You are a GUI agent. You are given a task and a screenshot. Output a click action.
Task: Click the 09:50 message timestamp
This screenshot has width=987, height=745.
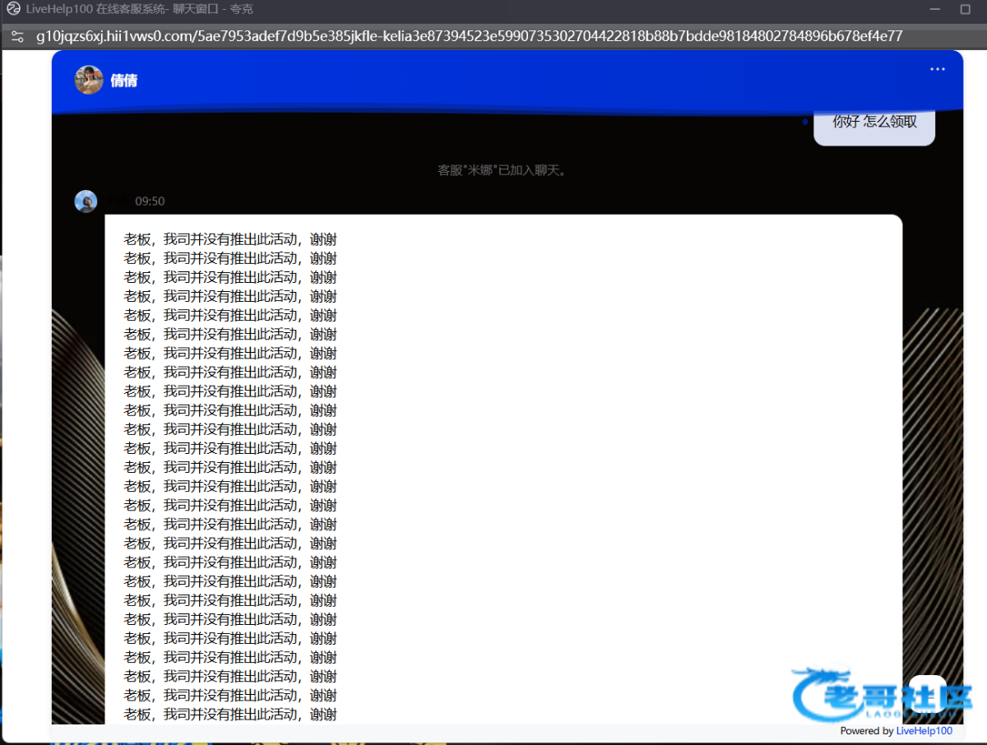click(x=150, y=201)
